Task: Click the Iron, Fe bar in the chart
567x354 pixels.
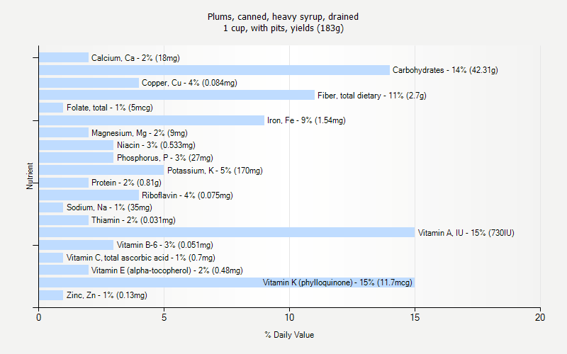Action: coord(152,120)
